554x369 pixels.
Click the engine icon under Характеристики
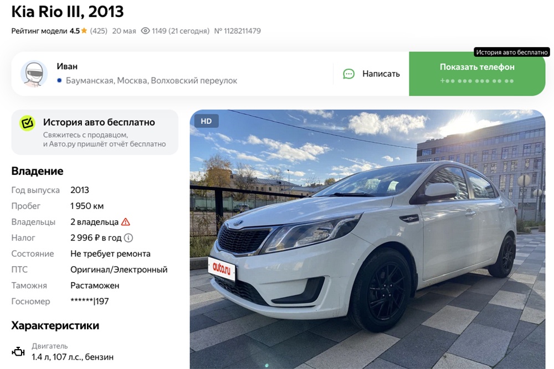pos(18,352)
